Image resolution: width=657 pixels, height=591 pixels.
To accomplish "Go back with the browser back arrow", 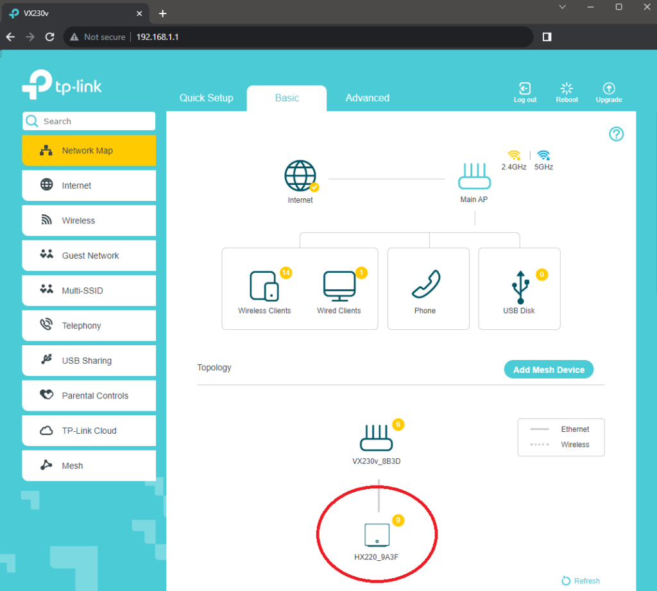I will [x=10, y=37].
